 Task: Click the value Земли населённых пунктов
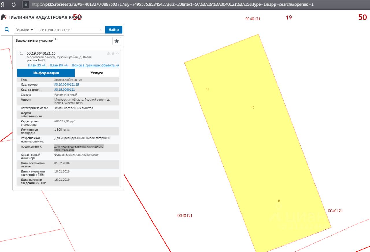74,108
